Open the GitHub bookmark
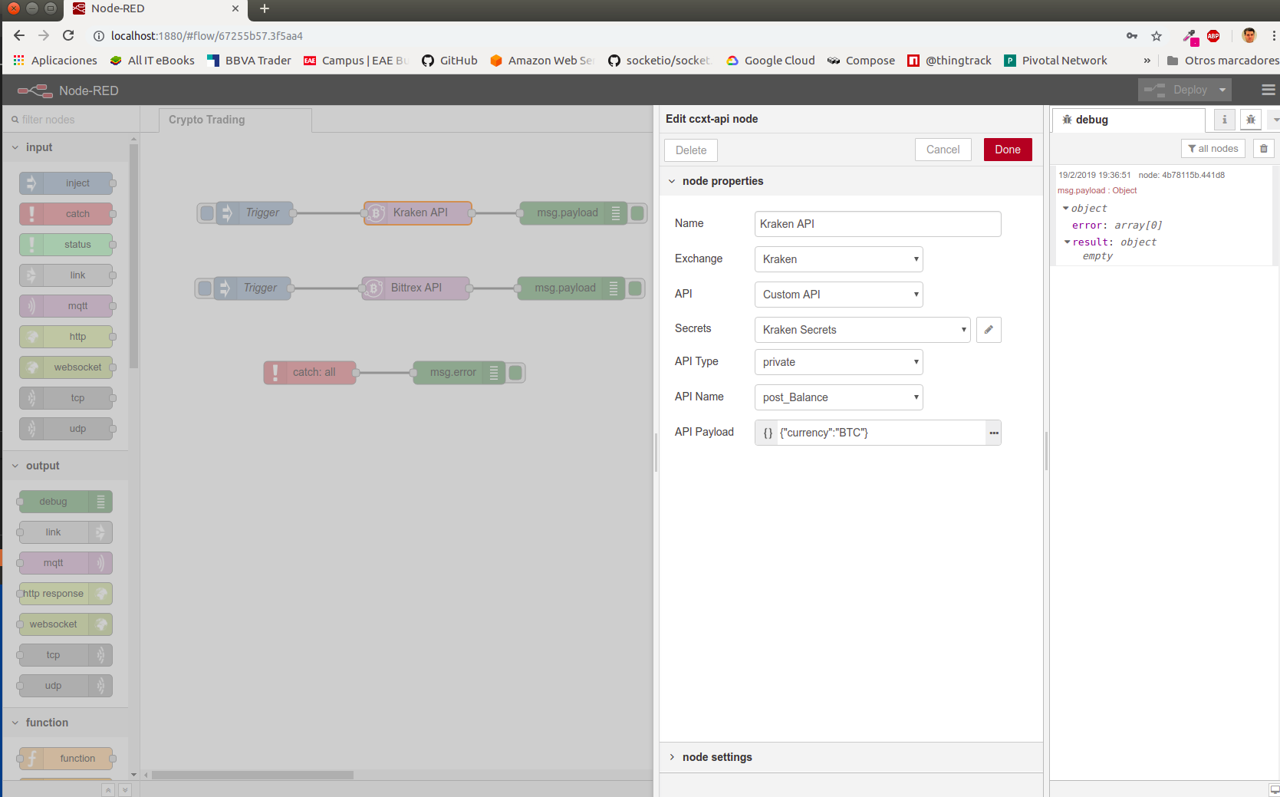This screenshot has height=797, width=1280. pyautogui.click(x=449, y=61)
